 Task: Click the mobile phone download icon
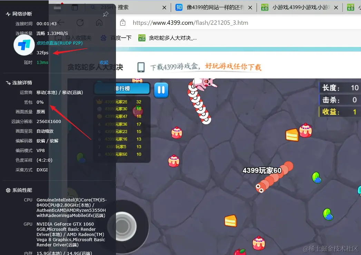point(141,67)
